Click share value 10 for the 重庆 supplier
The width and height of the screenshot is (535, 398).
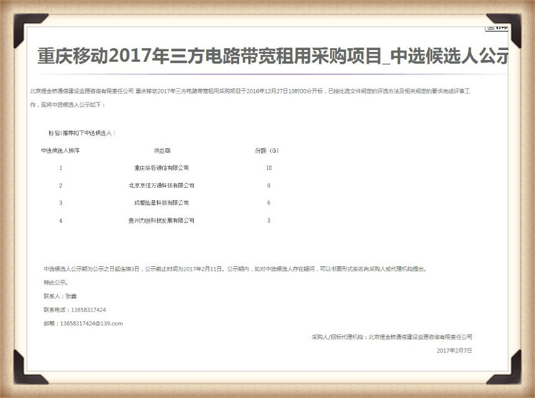(269, 168)
